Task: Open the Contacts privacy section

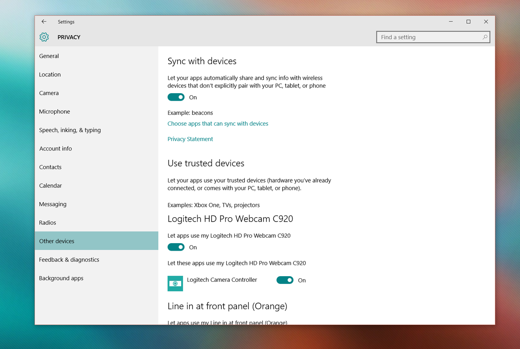Action: click(x=50, y=167)
